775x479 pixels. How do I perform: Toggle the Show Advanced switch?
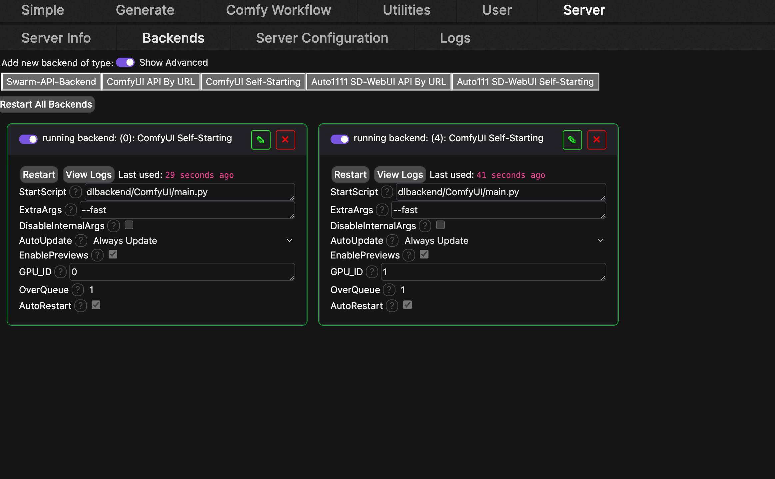pos(125,63)
